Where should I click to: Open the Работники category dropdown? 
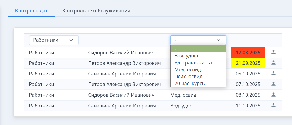tap(54, 40)
